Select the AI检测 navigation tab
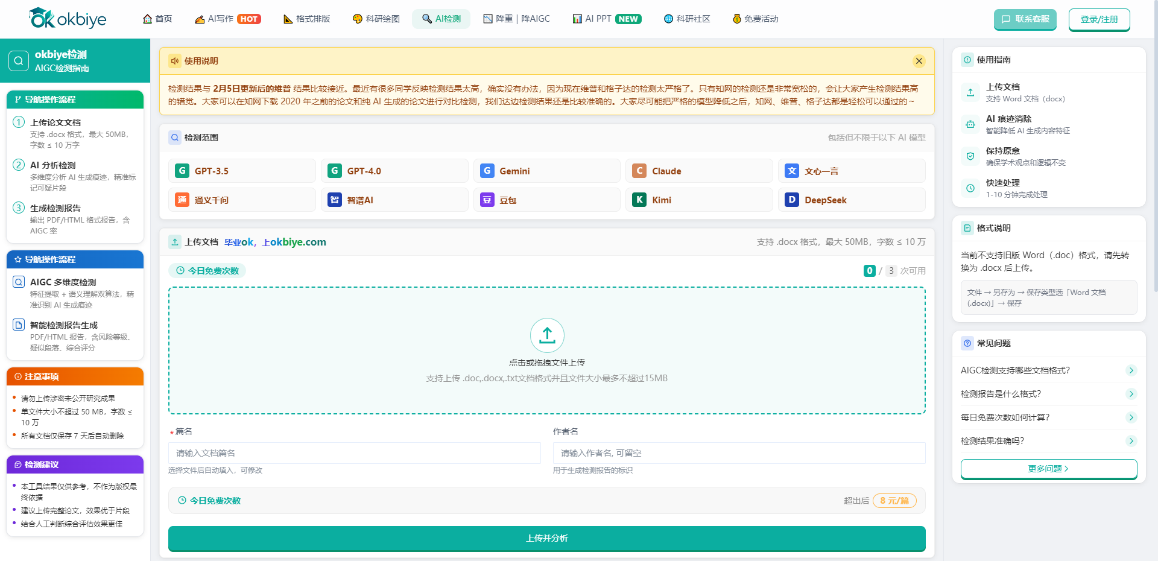1158x561 pixels. [x=441, y=19]
